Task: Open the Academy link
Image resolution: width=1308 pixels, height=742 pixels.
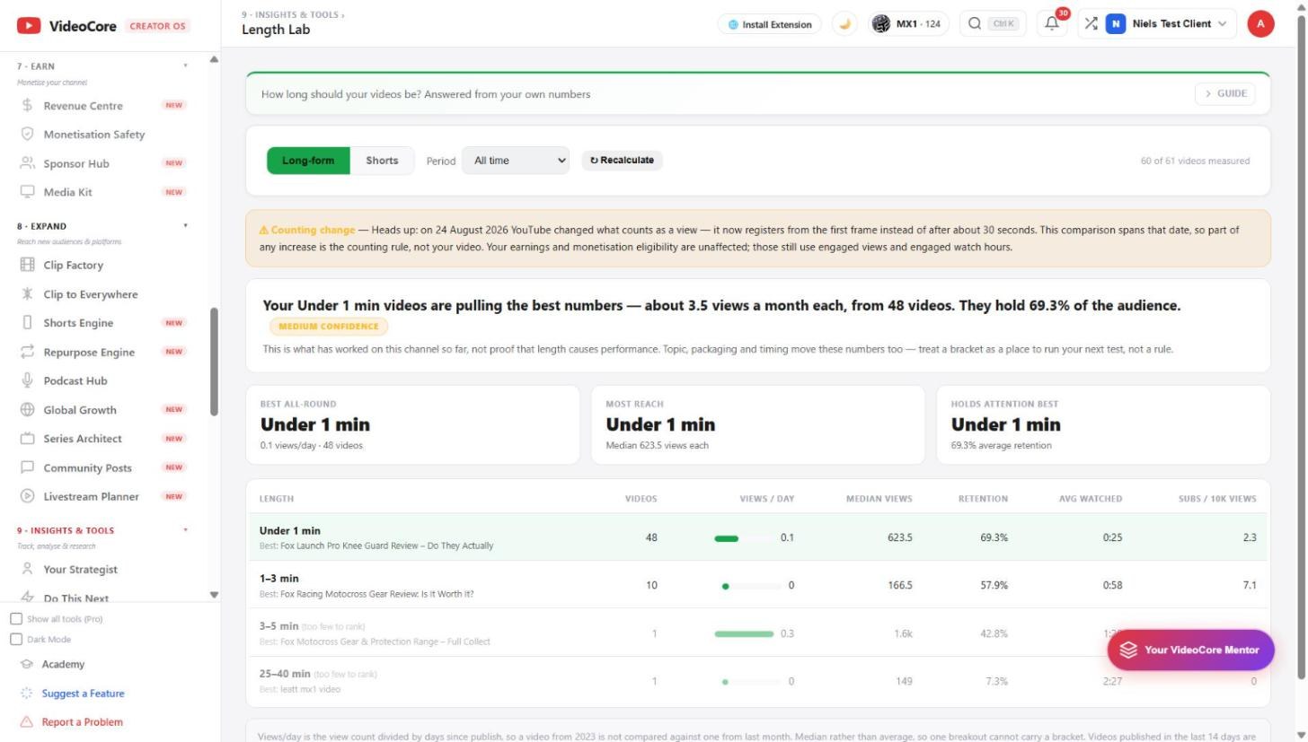Action: point(63,665)
